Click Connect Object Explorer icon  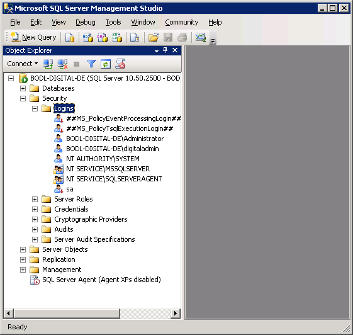click(x=48, y=64)
